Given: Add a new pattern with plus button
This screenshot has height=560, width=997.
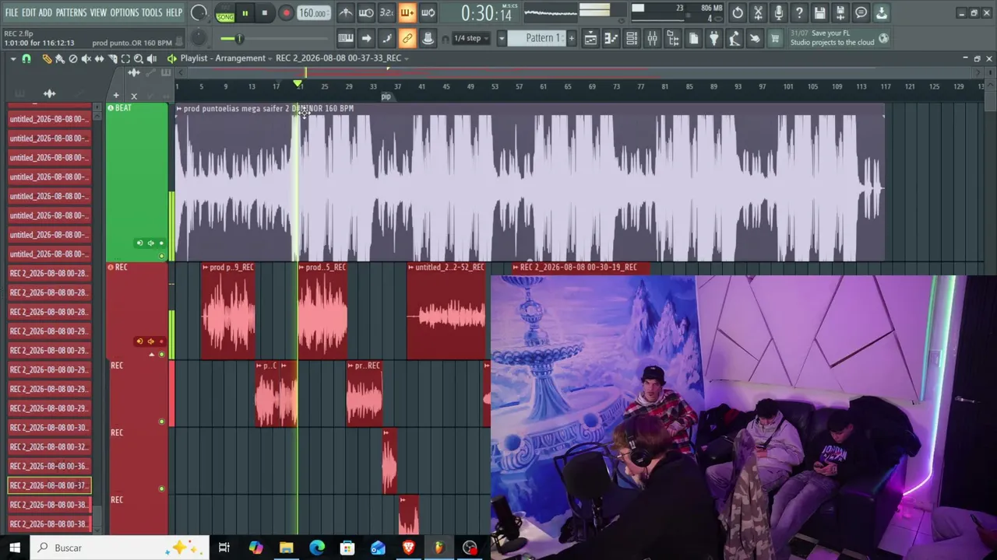Looking at the screenshot, I should (x=571, y=38).
